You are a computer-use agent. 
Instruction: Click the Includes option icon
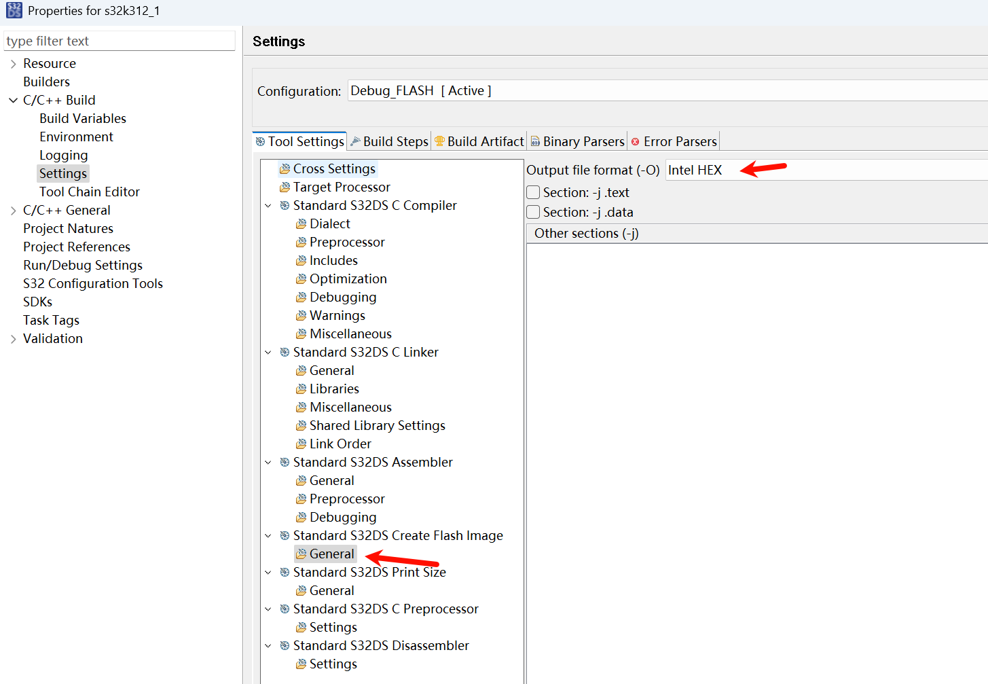301,260
